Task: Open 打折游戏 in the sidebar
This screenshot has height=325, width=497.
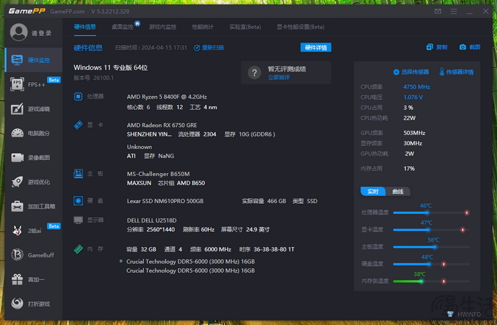Action: click(x=34, y=304)
